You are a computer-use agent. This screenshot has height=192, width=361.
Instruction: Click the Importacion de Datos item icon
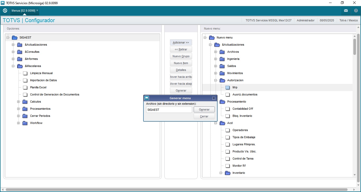coord(25,80)
